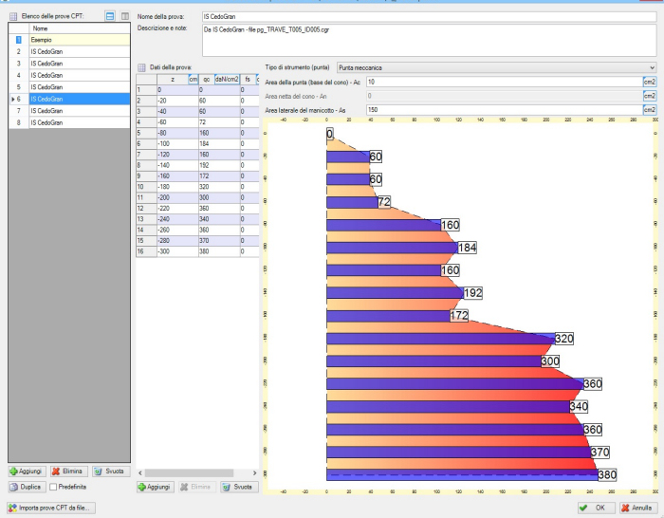664x518 pixels.
Task: Enable the Predefinita checkbox
Action: point(53,487)
